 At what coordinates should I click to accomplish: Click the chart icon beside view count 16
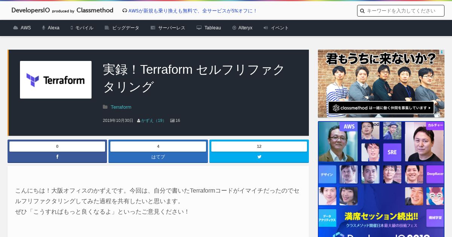click(x=173, y=121)
